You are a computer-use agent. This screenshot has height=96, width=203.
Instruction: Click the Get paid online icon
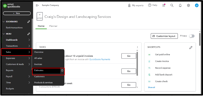[x=149, y=55]
